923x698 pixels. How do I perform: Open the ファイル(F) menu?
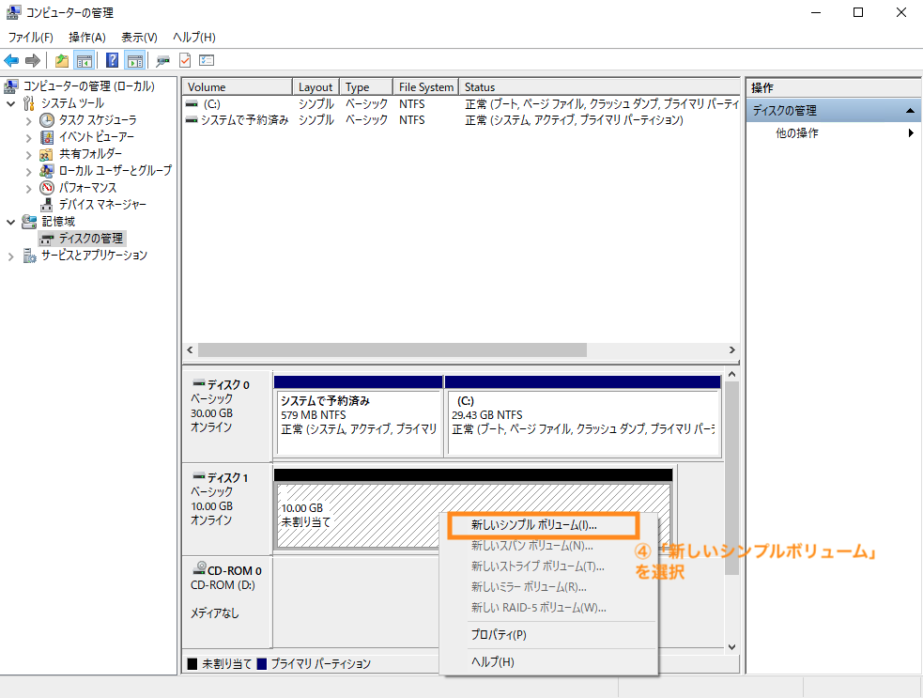tap(31, 38)
